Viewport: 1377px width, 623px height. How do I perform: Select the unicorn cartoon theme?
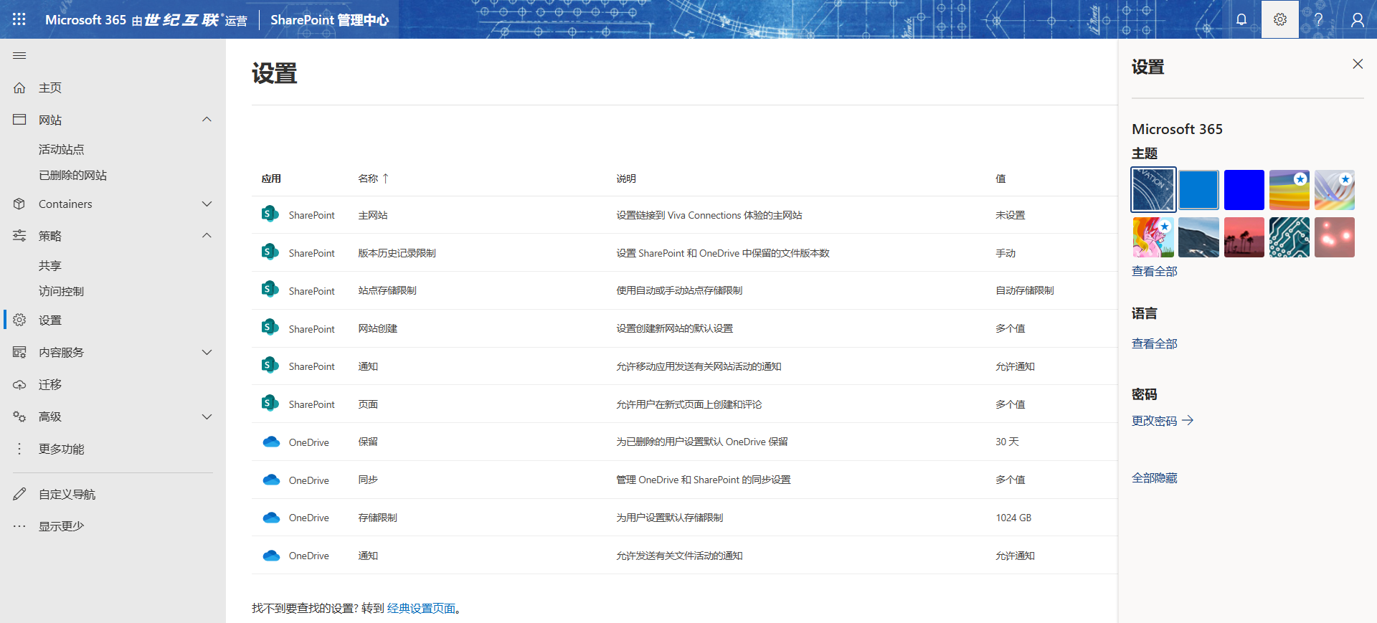1153,237
